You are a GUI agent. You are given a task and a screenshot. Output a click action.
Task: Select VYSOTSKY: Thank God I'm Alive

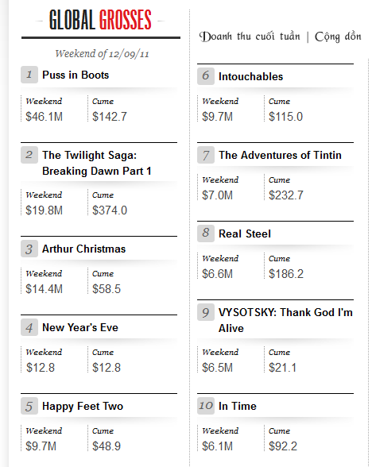point(285,320)
